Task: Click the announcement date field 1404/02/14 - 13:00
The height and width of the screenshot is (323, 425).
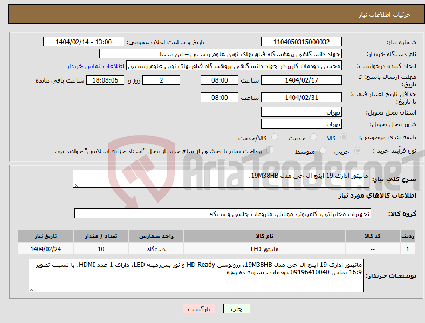Action: coord(84,42)
